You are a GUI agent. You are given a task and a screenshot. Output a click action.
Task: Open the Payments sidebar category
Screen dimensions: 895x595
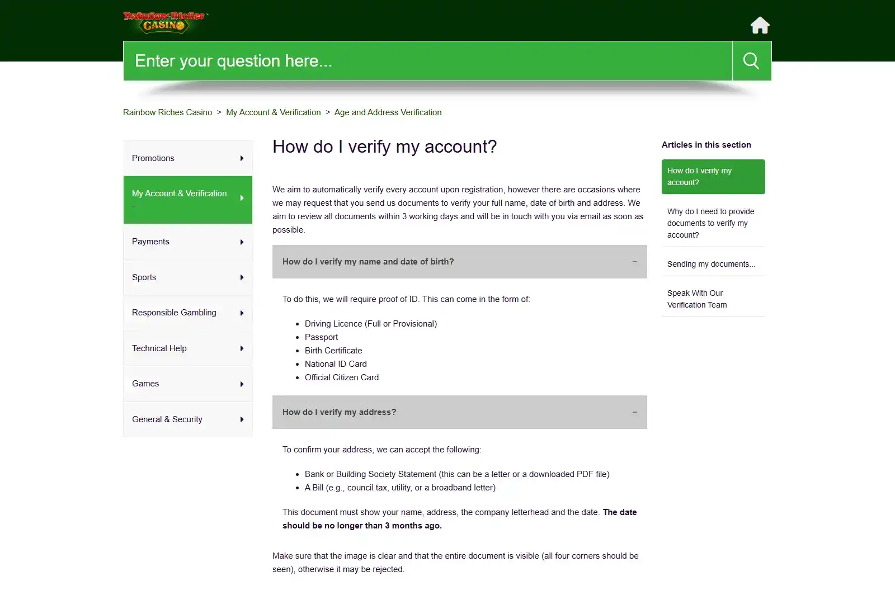coord(188,242)
